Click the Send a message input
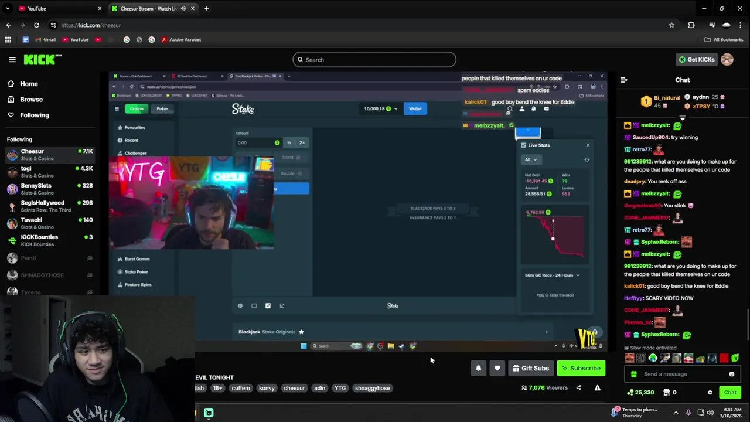 683,374
